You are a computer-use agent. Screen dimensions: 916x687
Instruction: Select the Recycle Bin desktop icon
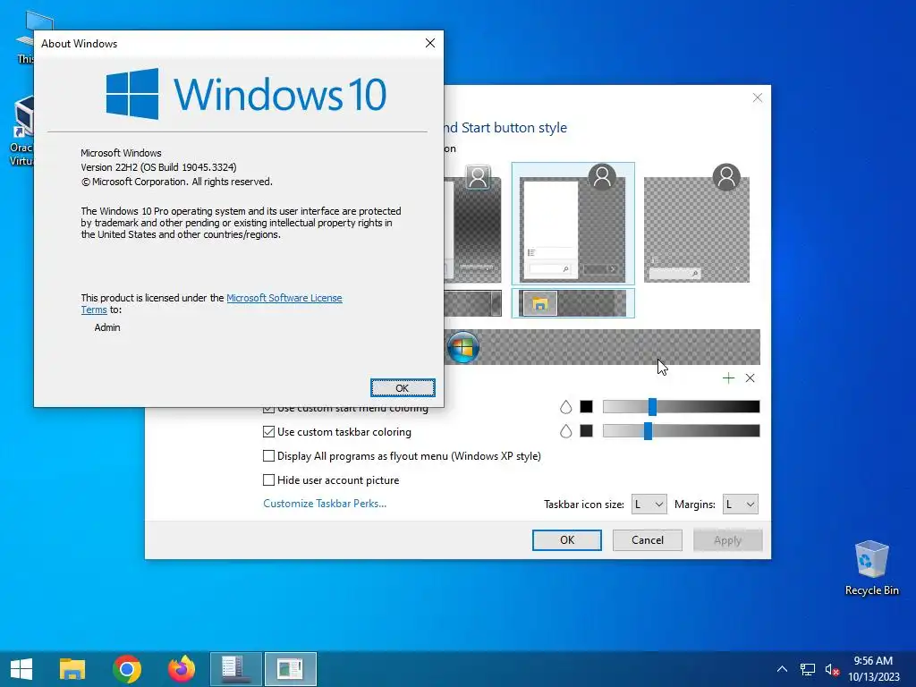871,568
